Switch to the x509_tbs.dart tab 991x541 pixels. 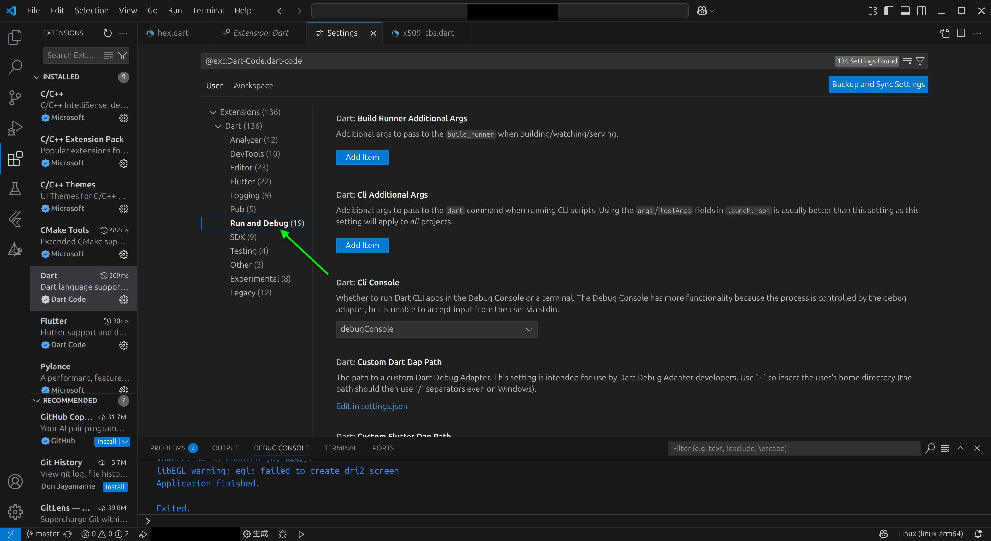427,33
